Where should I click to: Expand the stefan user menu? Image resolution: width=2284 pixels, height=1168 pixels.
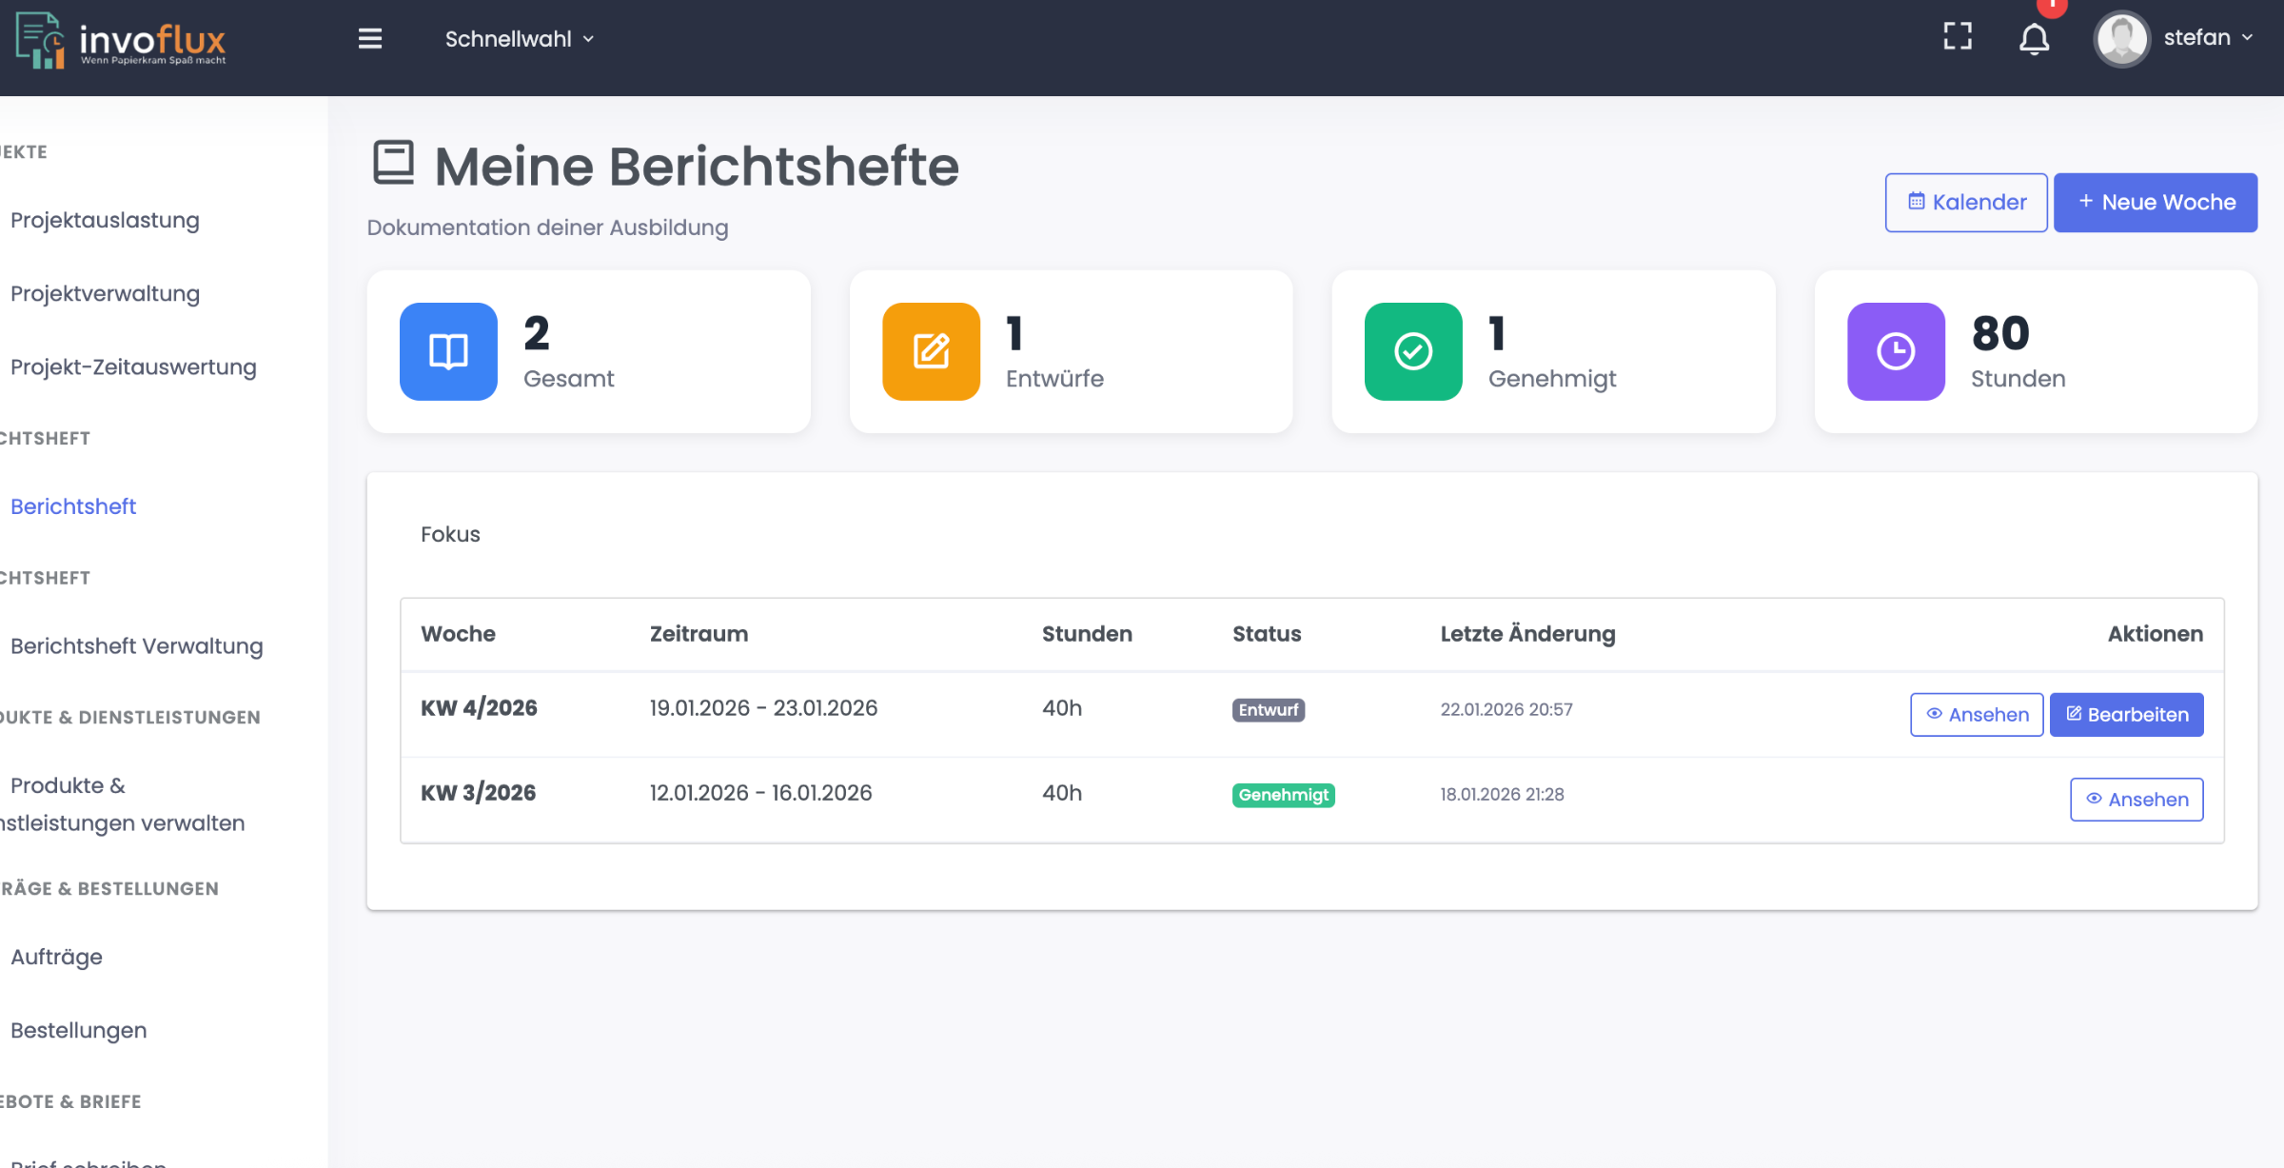click(x=2208, y=38)
